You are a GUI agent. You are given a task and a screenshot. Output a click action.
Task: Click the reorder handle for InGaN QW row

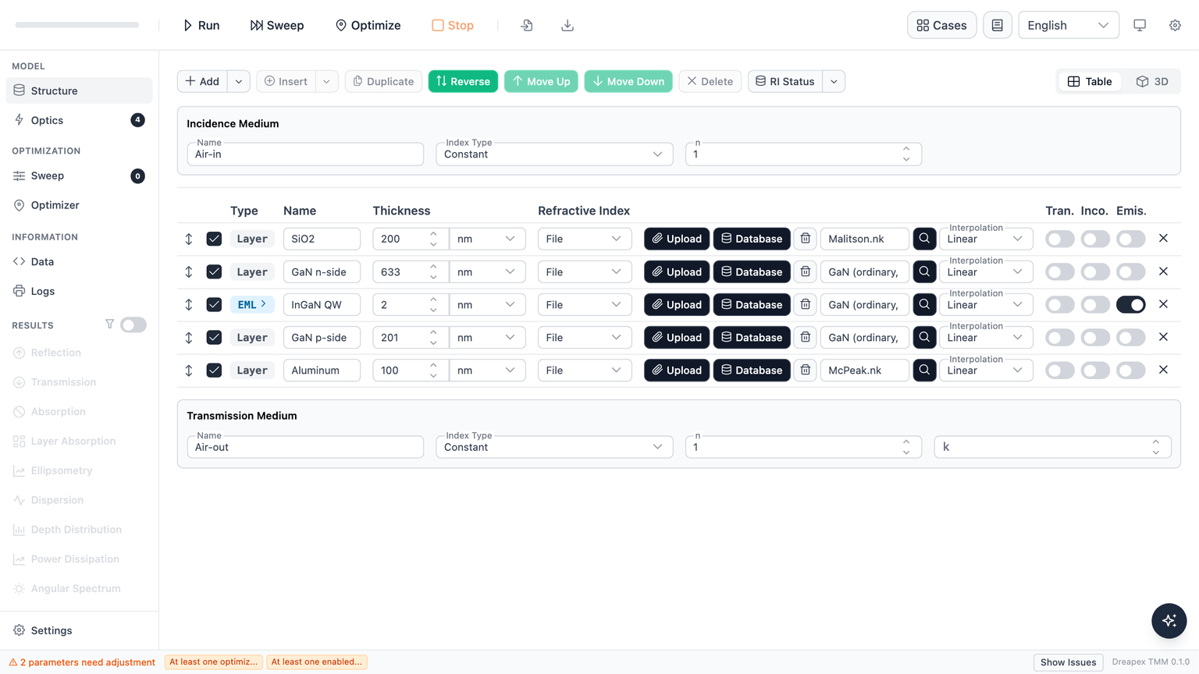pyautogui.click(x=189, y=304)
